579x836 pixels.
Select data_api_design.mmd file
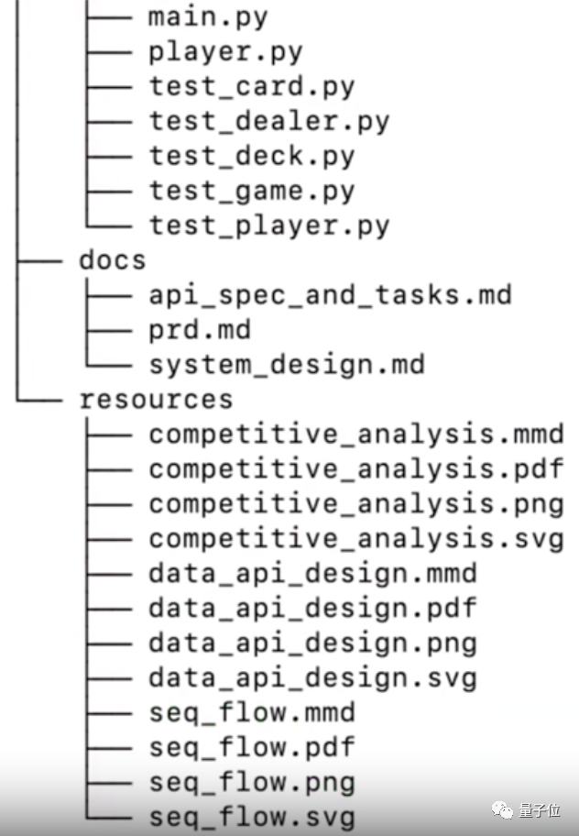point(312,574)
